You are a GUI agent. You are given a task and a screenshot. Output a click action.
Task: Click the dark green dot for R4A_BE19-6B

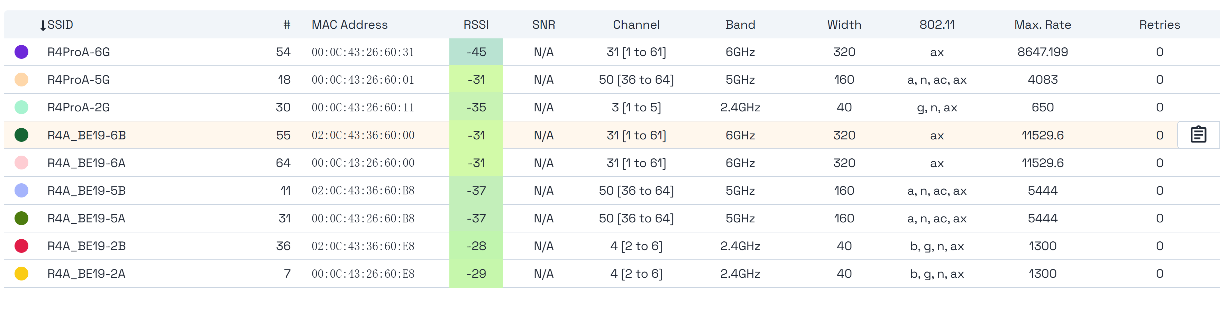click(x=21, y=135)
